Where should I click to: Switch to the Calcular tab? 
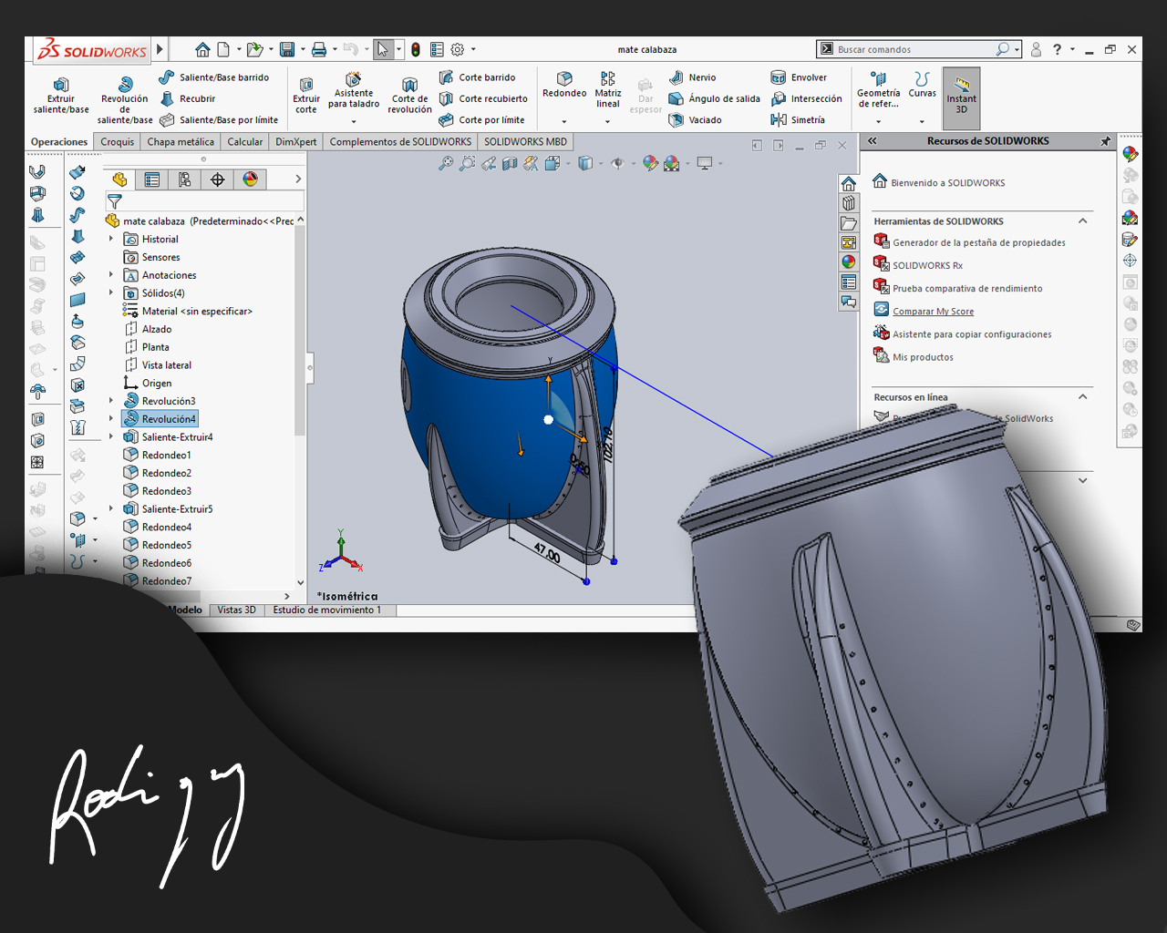pyautogui.click(x=244, y=142)
